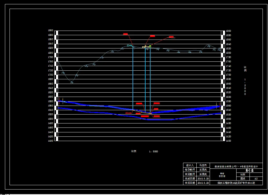
Task: Select the name cell in 指导教师 row
Action: (x=203, y=170)
